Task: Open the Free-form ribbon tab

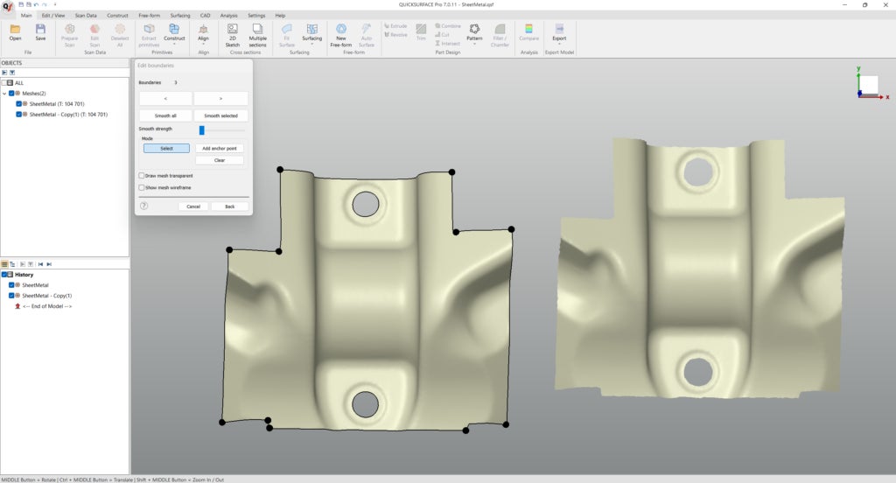Action: (149, 16)
